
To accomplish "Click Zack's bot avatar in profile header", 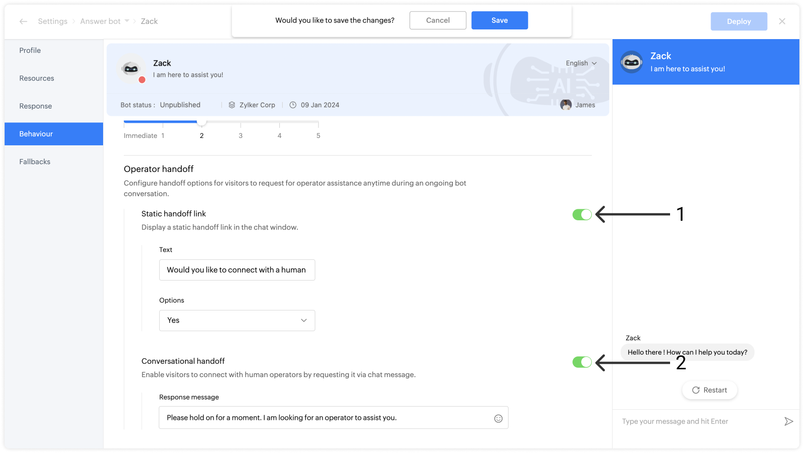I will tap(132, 69).
